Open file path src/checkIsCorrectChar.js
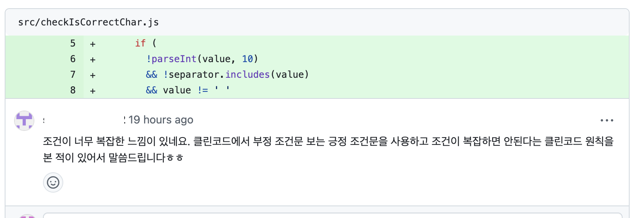 tap(88, 22)
